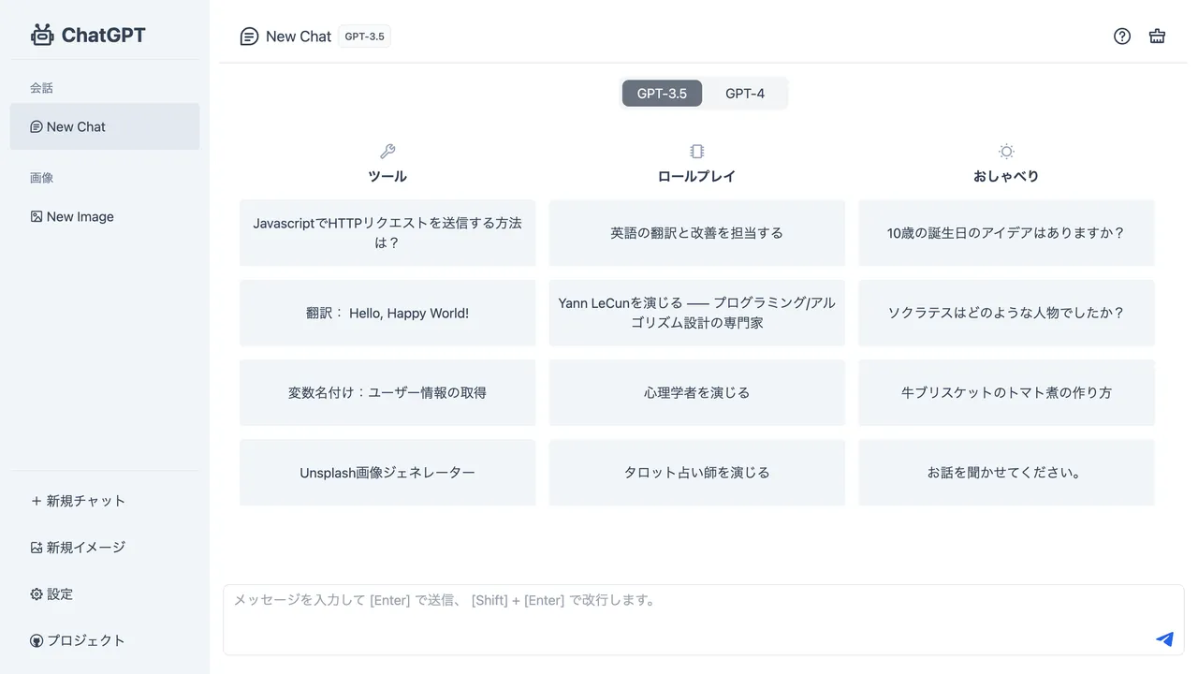Open the New Chat conversation in sidebar
Screen dimensions: 1198x674
105,126
